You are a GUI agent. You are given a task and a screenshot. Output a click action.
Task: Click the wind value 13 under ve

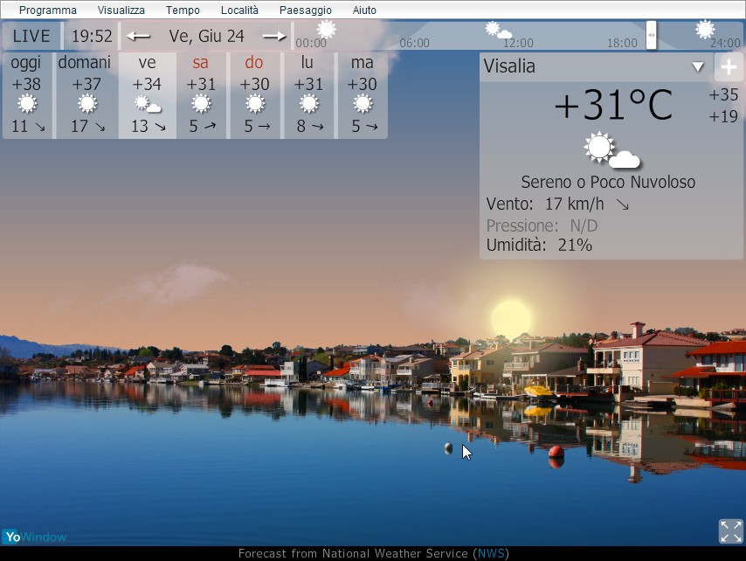(140, 126)
